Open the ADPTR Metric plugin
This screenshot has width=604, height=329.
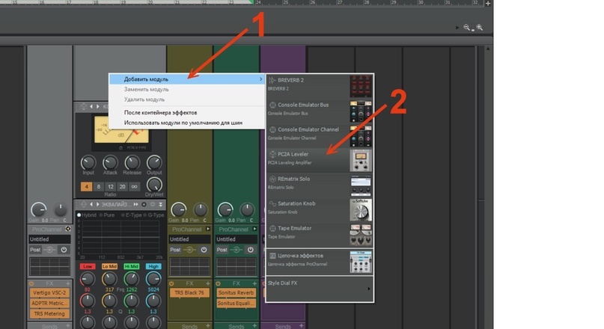pyautogui.click(x=49, y=304)
